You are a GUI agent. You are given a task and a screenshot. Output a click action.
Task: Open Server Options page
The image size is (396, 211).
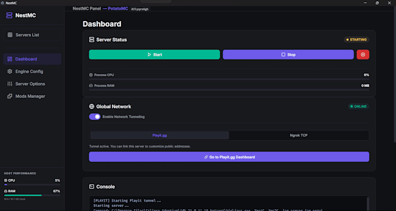32,84
